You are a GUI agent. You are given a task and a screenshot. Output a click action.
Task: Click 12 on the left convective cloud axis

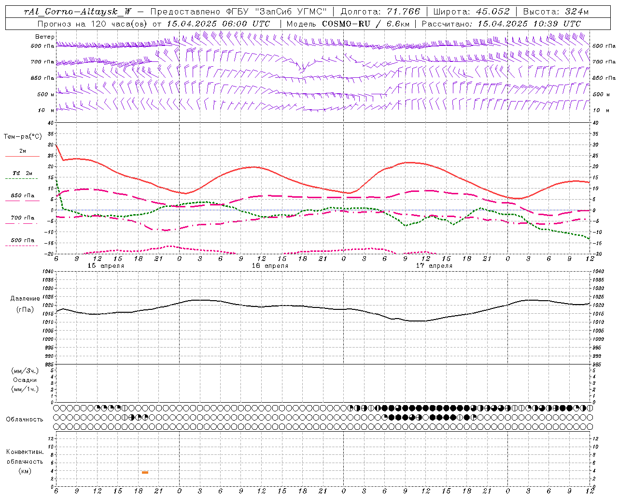tap(52, 439)
